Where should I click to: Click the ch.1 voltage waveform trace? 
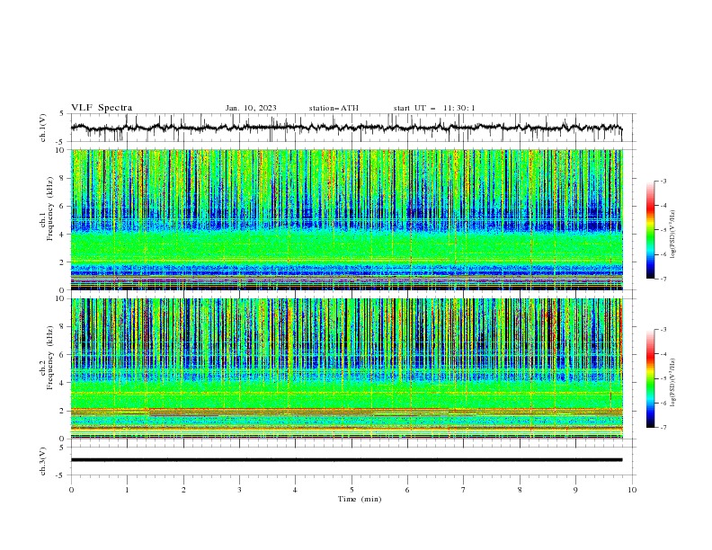pos(346,128)
